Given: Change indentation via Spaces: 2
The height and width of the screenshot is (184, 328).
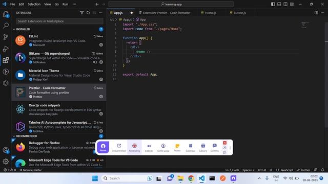Looking at the screenshot, I should coord(248,170).
